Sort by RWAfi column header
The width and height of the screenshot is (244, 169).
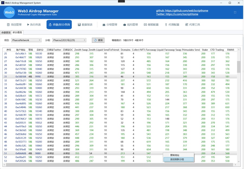(230, 50)
